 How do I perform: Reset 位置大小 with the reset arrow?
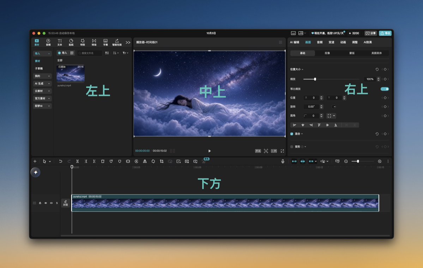point(377,69)
